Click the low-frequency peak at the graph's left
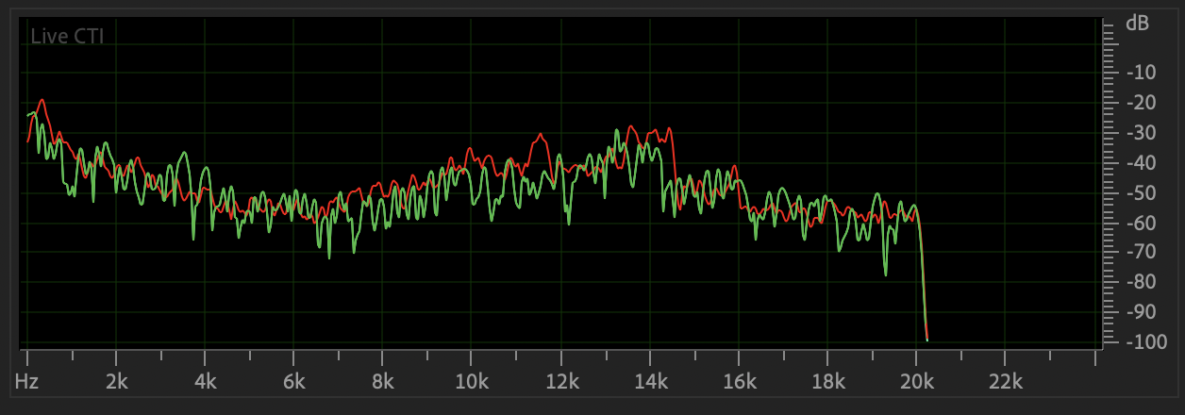1185x415 pixels. click(x=41, y=100)
